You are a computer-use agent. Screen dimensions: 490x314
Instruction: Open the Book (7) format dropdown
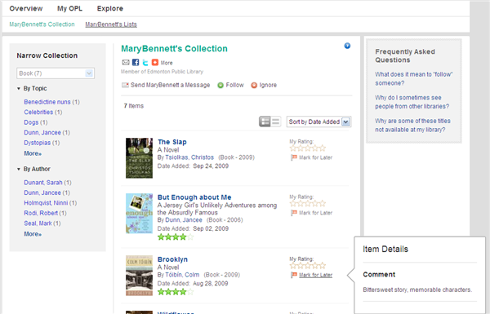pos(56,73)
